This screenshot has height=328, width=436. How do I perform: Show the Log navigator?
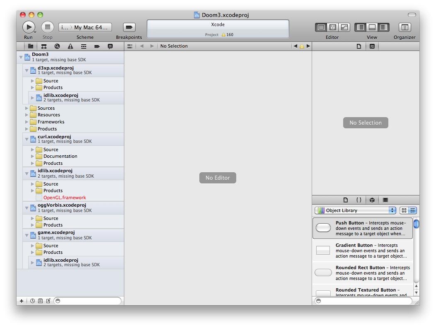tap(110, 46)
